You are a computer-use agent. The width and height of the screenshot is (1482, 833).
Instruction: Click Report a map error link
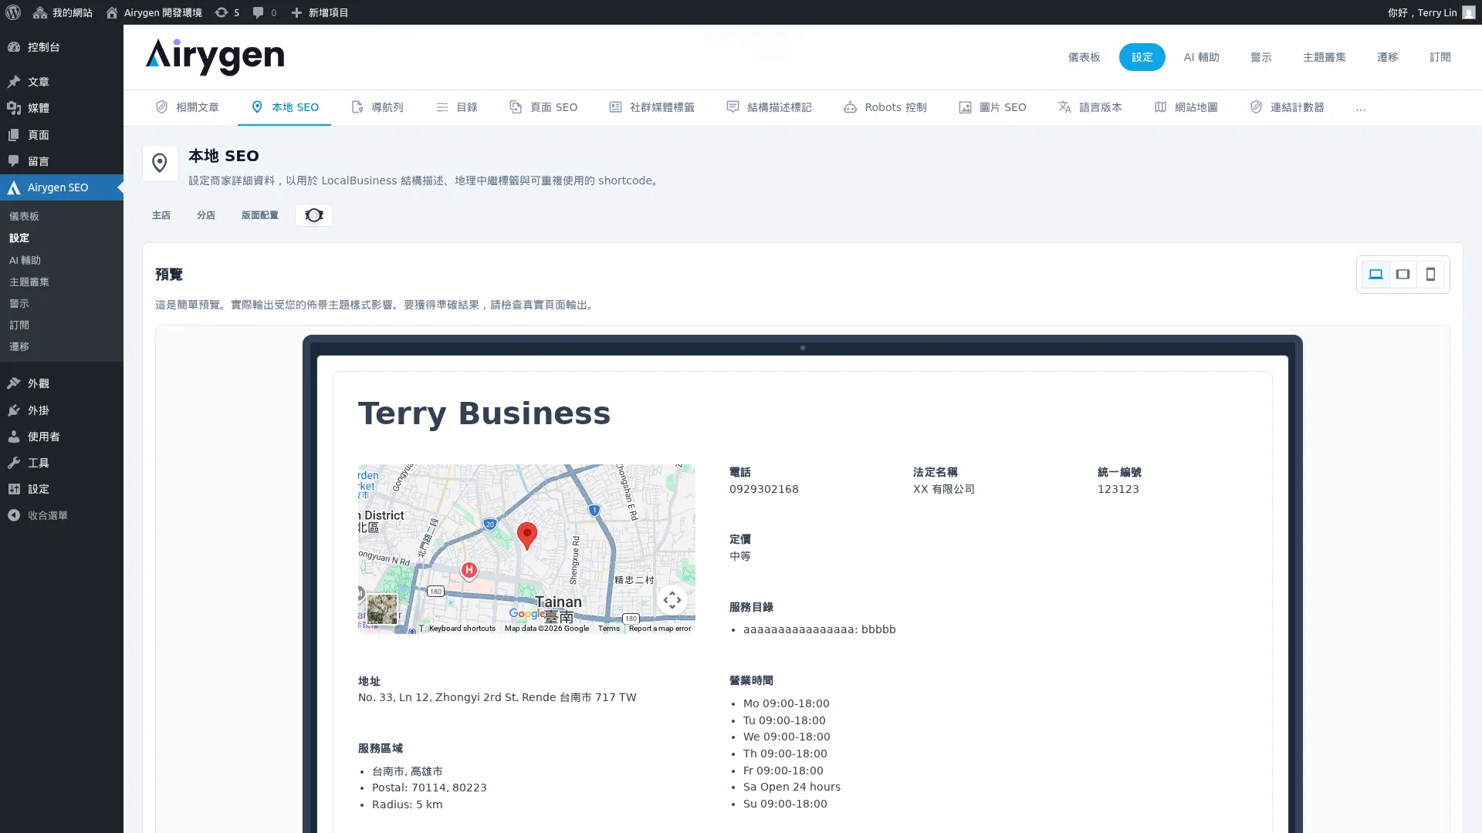tap(660, 629)
